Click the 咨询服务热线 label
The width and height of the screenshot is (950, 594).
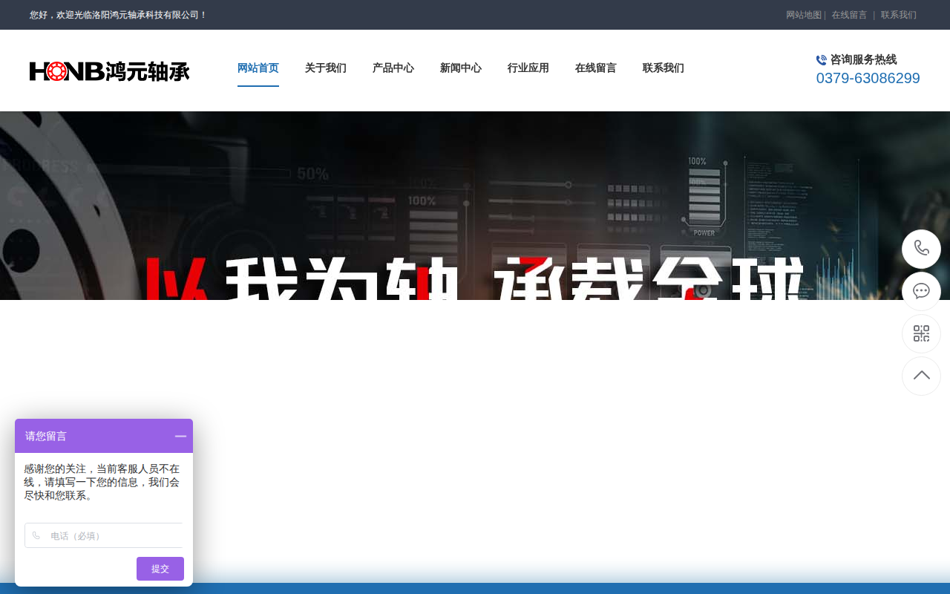coord(863,59)
